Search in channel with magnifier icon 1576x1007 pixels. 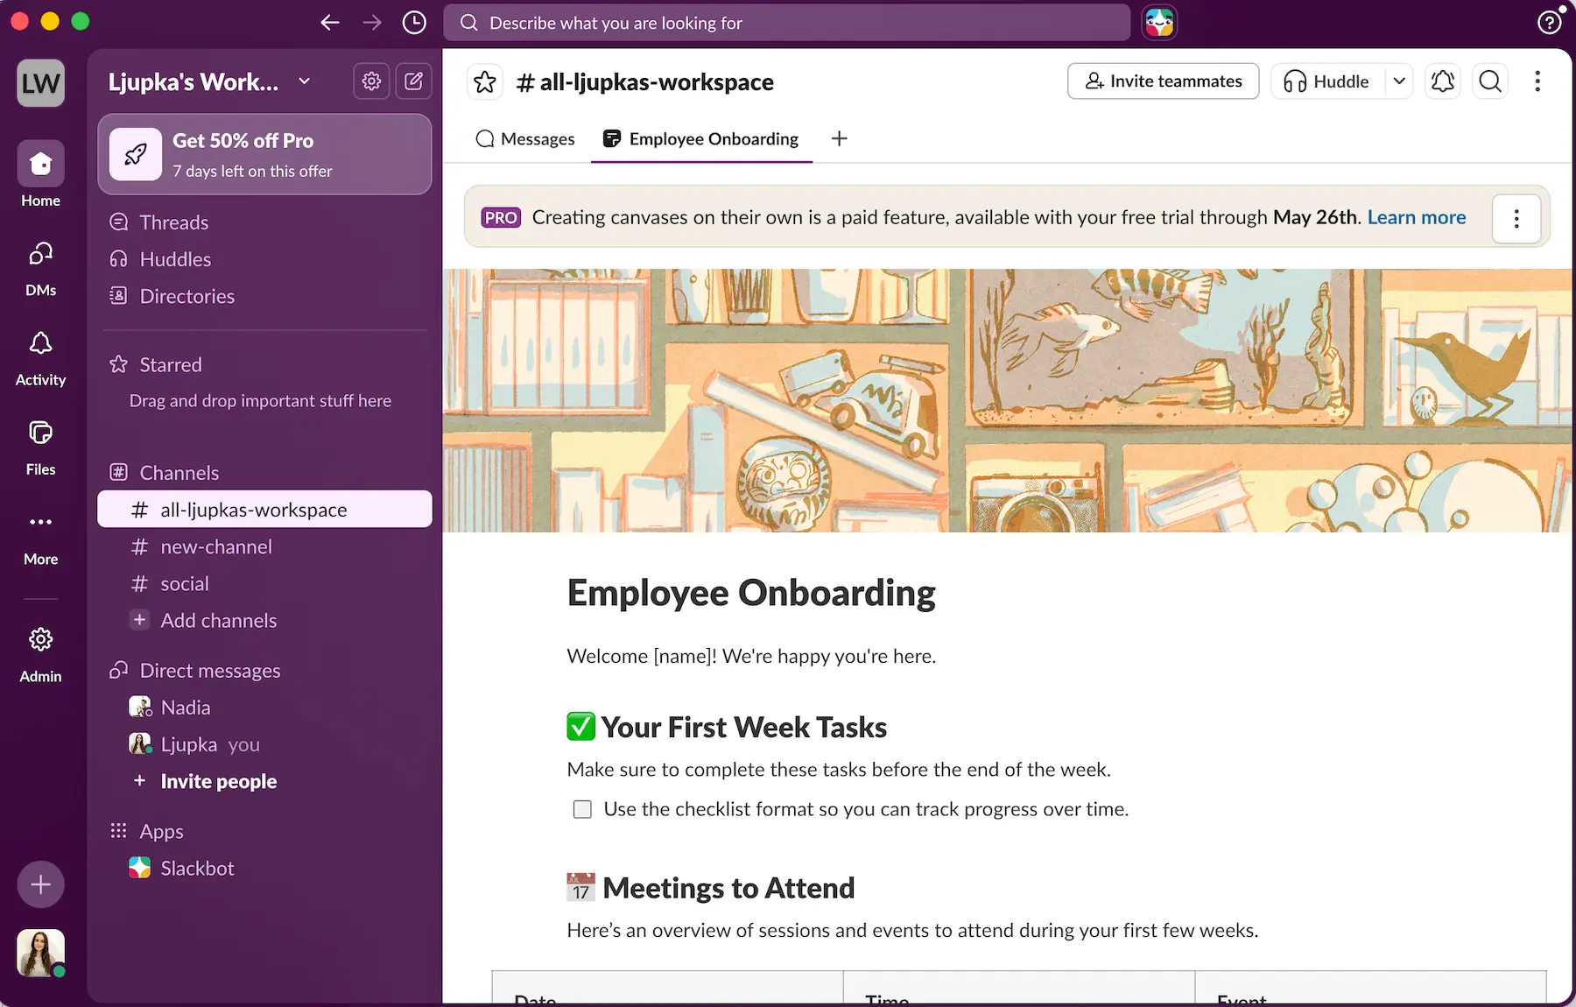(x=1490, y=81)
